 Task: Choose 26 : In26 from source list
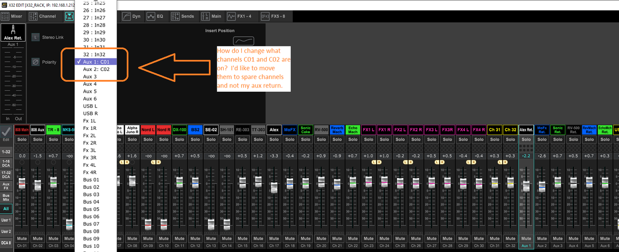(x=94, y=10)
